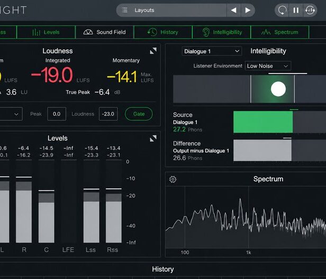Click the Layouts label

click(144, 10)
